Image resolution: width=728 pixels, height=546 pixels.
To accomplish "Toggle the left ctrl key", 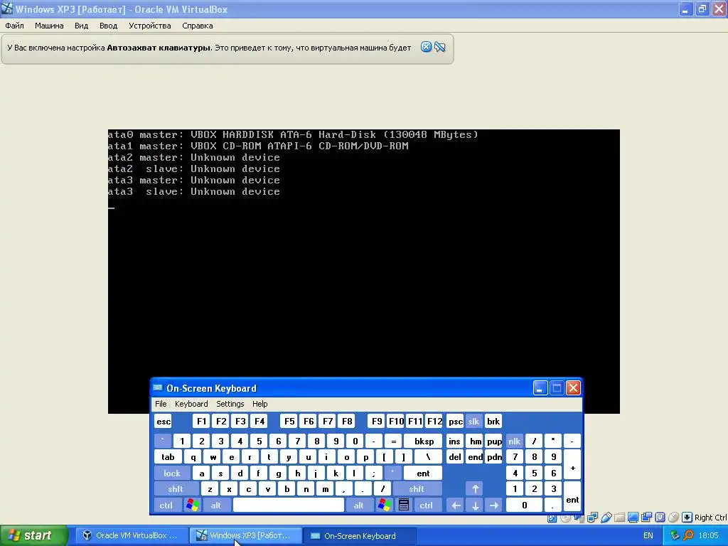I will tap(166, 505).
